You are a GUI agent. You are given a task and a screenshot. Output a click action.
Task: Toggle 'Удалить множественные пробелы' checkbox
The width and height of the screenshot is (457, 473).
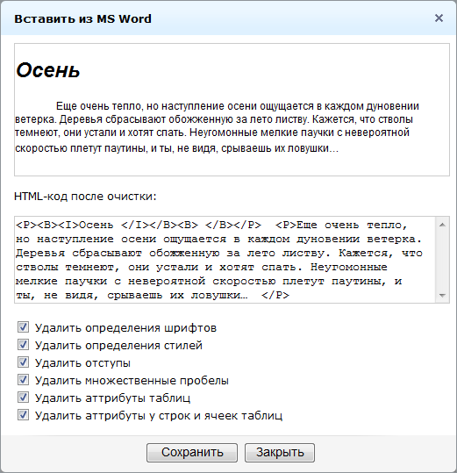(x=23, y=380)
